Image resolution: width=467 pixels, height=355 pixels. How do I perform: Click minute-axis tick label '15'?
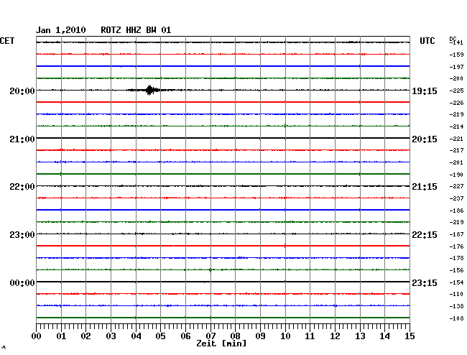click(410, 336)
